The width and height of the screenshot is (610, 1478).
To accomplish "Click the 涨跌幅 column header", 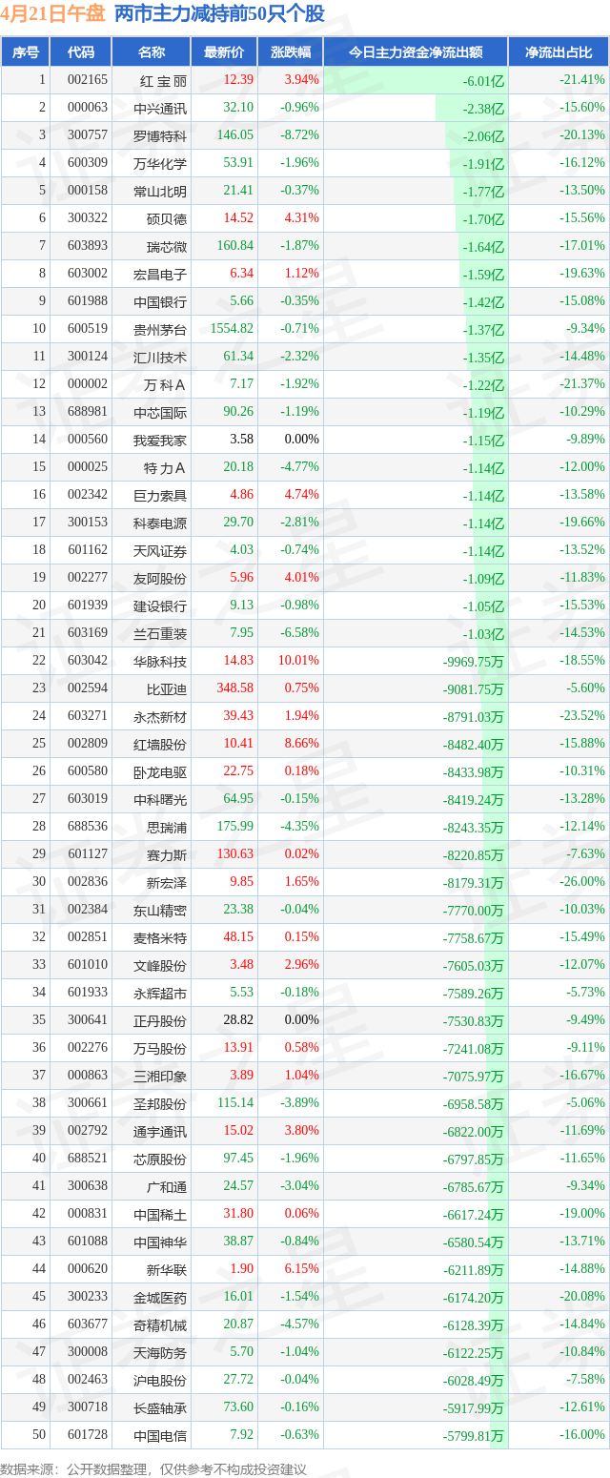I will [291, 52].
